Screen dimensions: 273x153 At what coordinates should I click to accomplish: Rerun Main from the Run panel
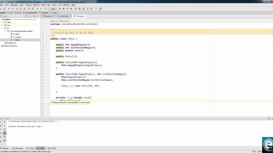pyautogui.click(x=0, y=122)
